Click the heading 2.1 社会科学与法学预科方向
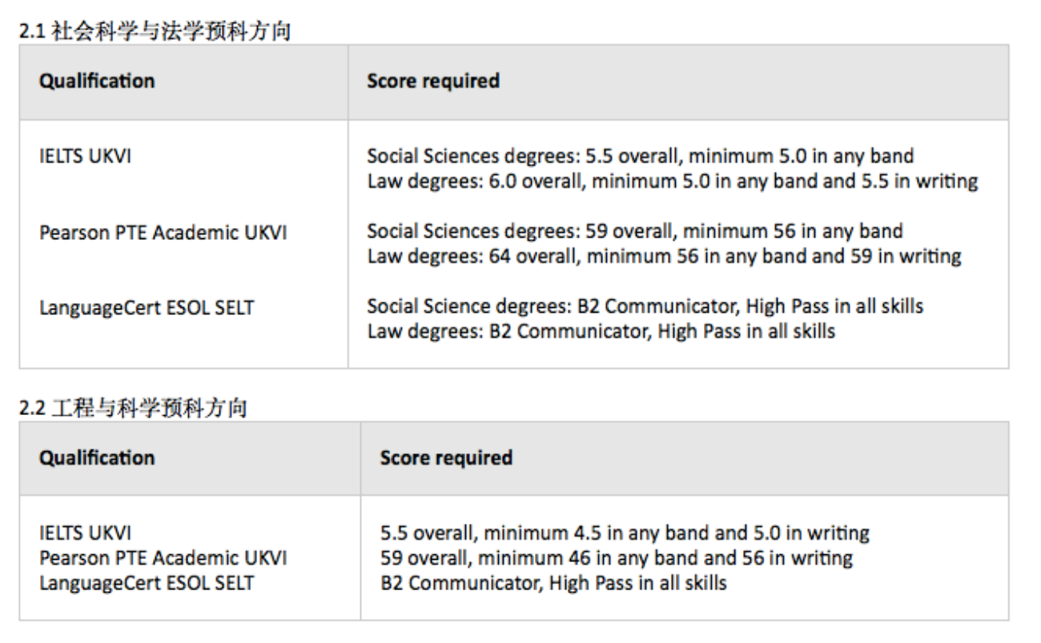The image size is (1041, 643). pyautogui.click(x=155, y=32)
